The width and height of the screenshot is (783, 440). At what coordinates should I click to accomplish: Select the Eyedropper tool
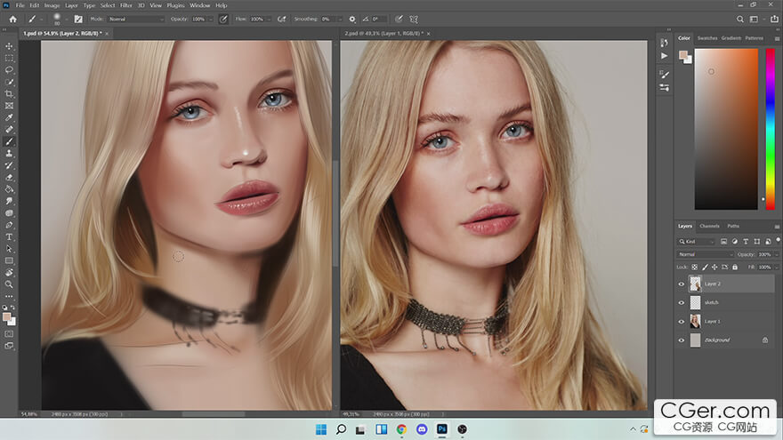click(9, 117)
